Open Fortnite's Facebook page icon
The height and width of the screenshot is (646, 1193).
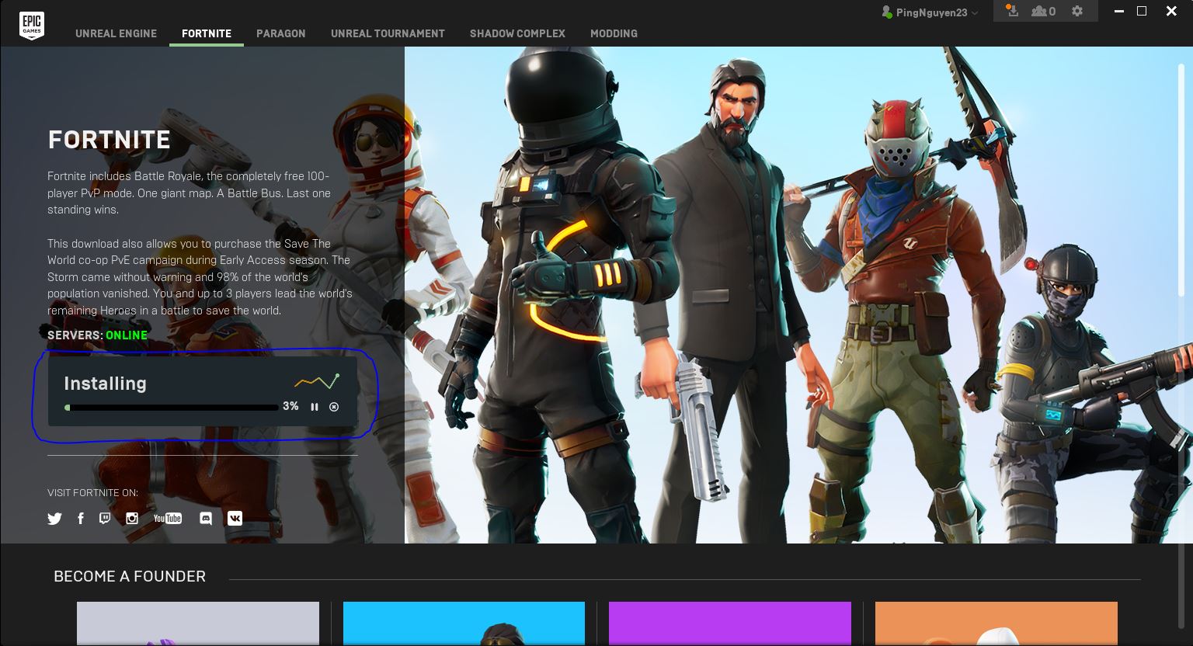(80, 518)
